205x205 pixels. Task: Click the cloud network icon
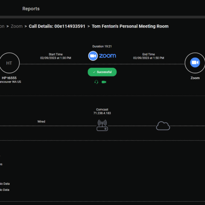(163, 126)
